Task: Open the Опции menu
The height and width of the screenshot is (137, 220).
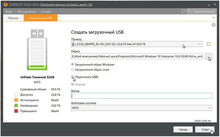Action: point(46,12)
